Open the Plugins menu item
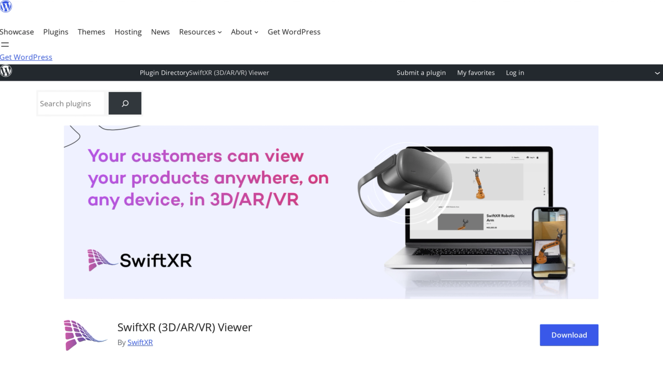 (56, 32)
